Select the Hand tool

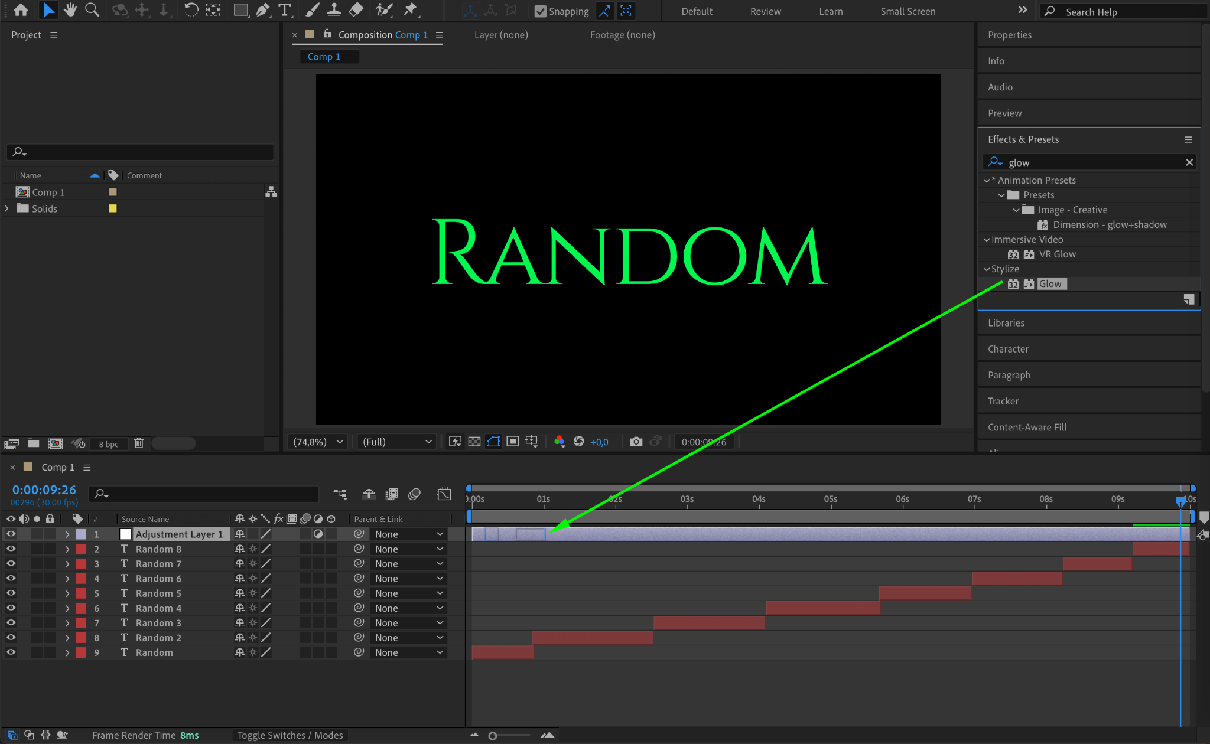pos(70,9)
